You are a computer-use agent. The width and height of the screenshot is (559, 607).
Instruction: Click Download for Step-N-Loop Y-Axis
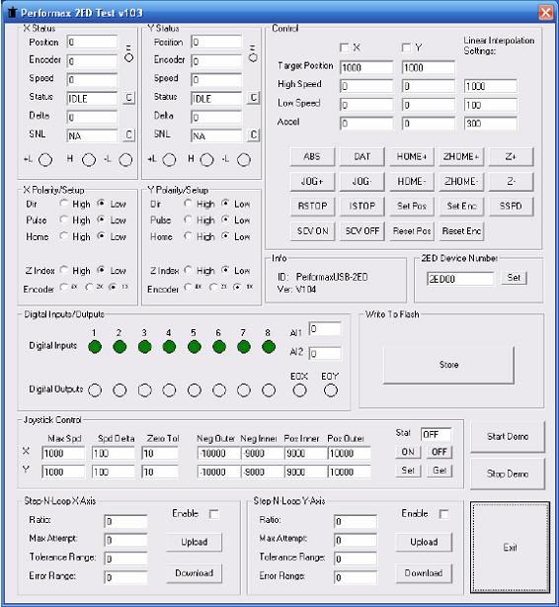point(424,573)
